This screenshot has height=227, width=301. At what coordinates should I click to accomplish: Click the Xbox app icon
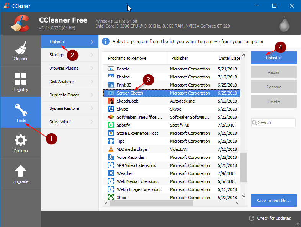[111, 197]
